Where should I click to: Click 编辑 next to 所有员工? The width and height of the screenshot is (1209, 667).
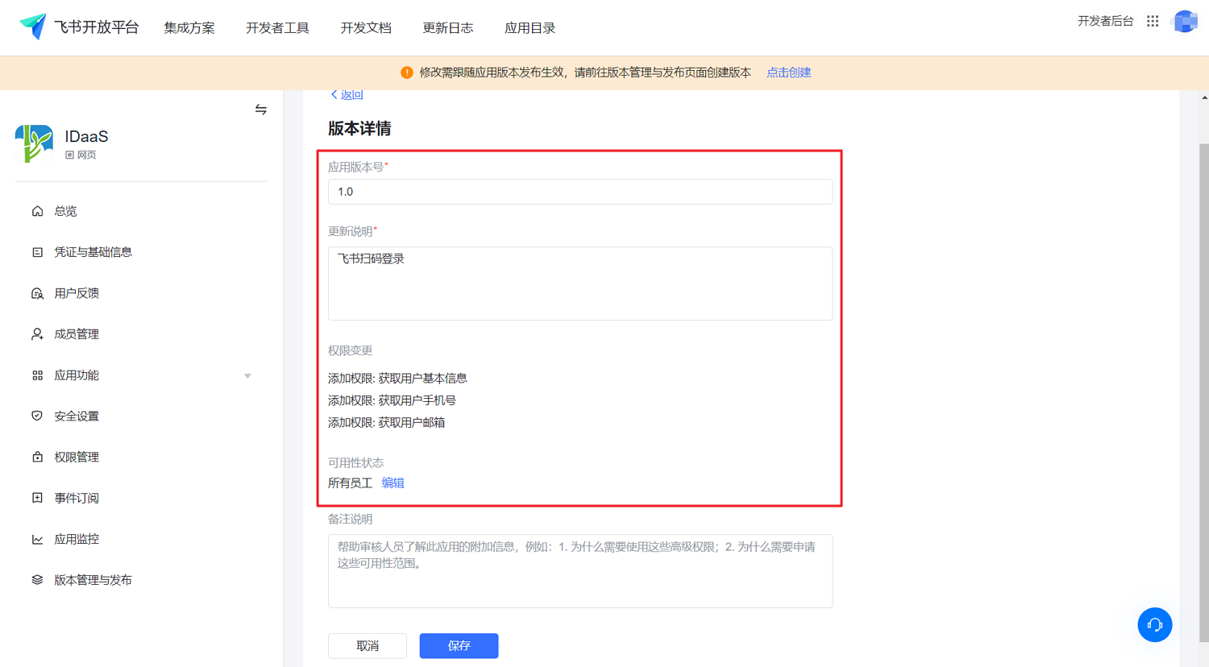393,483
